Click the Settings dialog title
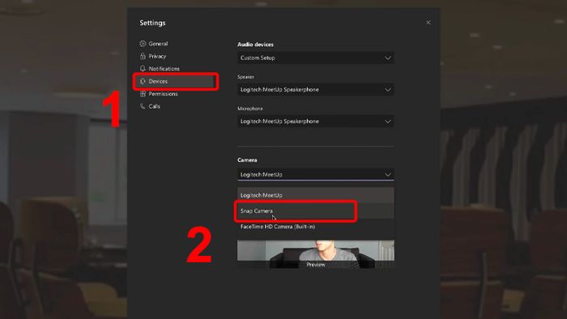The height and width of the screenshot is (319, 567). point(152,23)
